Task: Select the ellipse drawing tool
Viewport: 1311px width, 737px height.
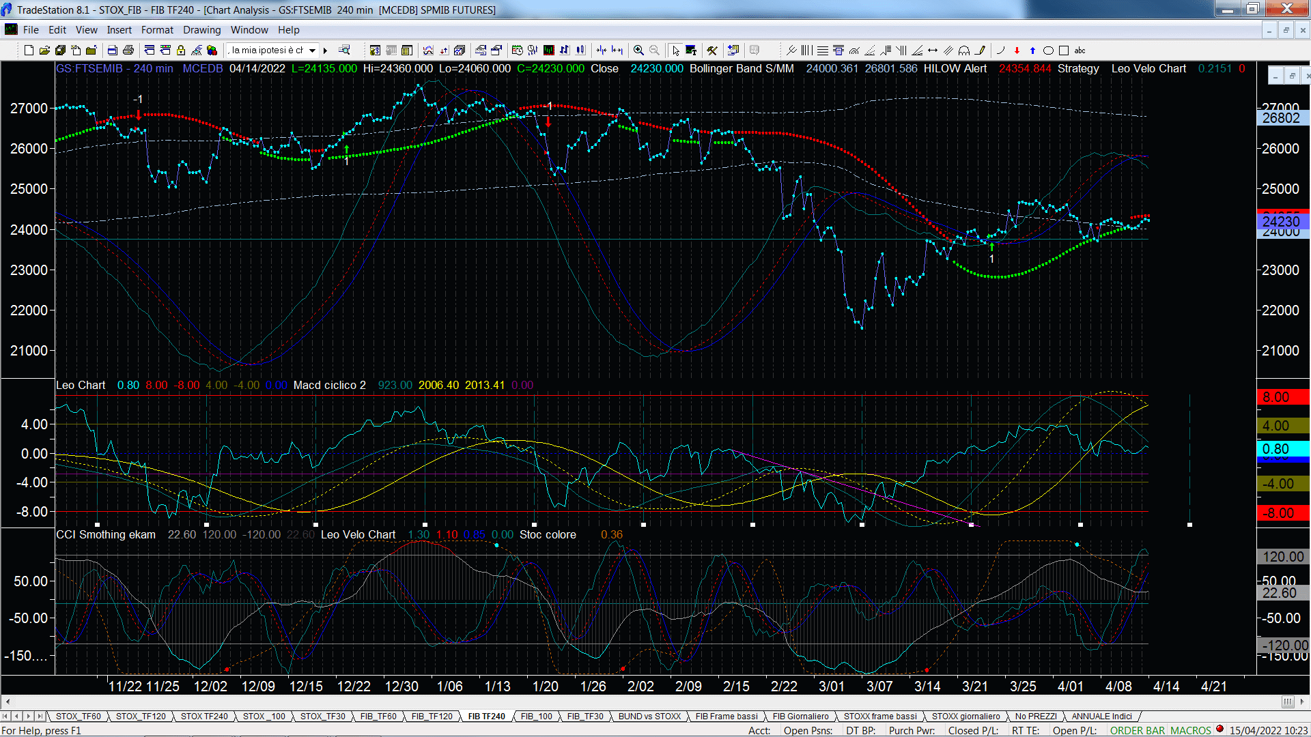Action: [1048, 50]
